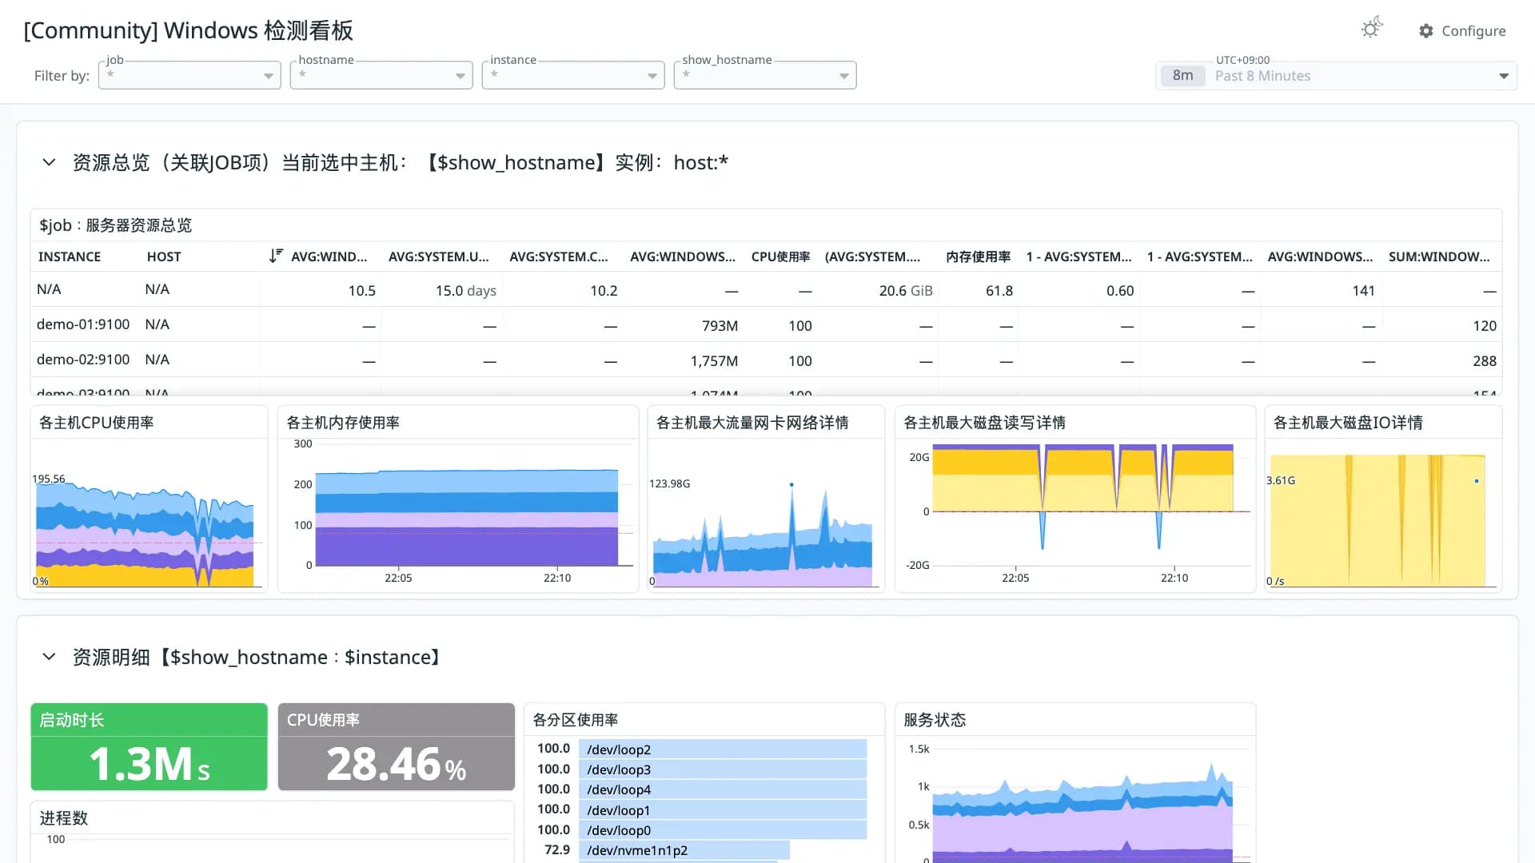The height and width of the screenshot is (863, 1535).
Task: Click the sort descending icon beside AVG:WIND column
Action: [x=276, y=256]
